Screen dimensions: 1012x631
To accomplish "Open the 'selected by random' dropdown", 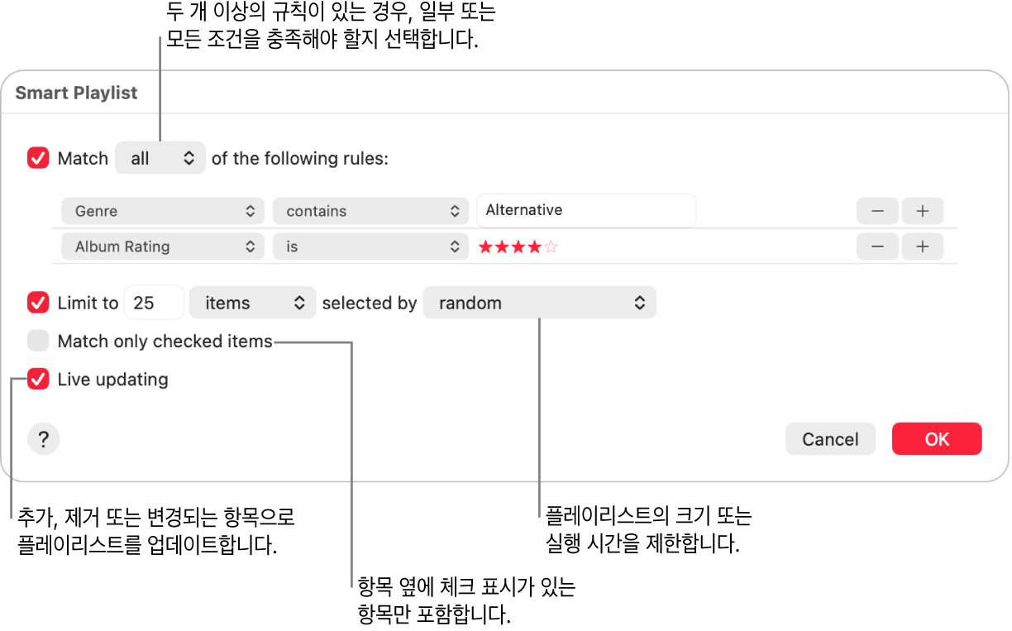I will coord(539,303).
